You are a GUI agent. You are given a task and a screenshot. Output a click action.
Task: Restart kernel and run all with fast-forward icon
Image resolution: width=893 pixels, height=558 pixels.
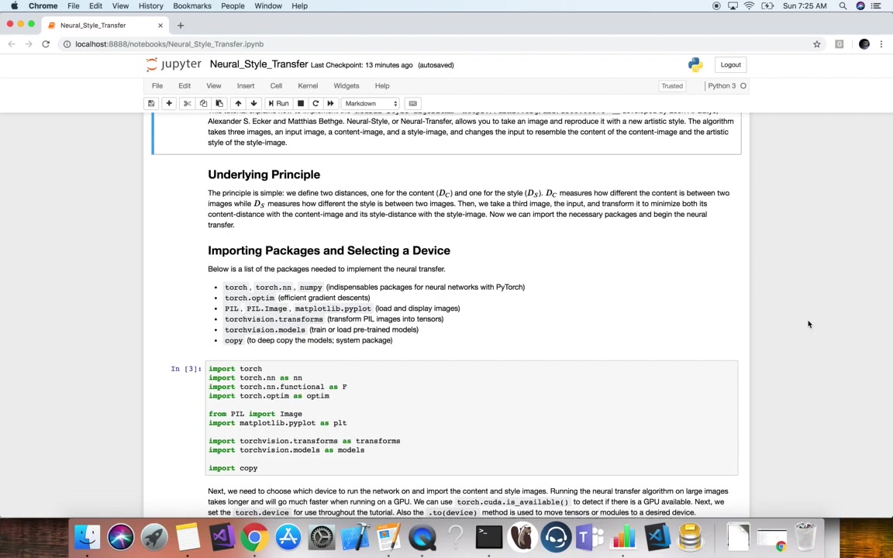click(x=330, y=104)
